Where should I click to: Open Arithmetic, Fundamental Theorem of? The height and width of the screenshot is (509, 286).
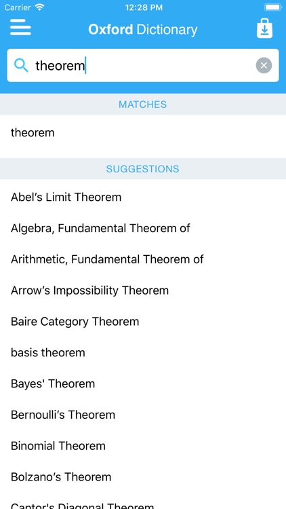[143, 259]
